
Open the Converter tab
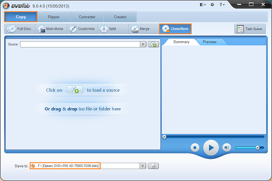[x=87, y=17]
